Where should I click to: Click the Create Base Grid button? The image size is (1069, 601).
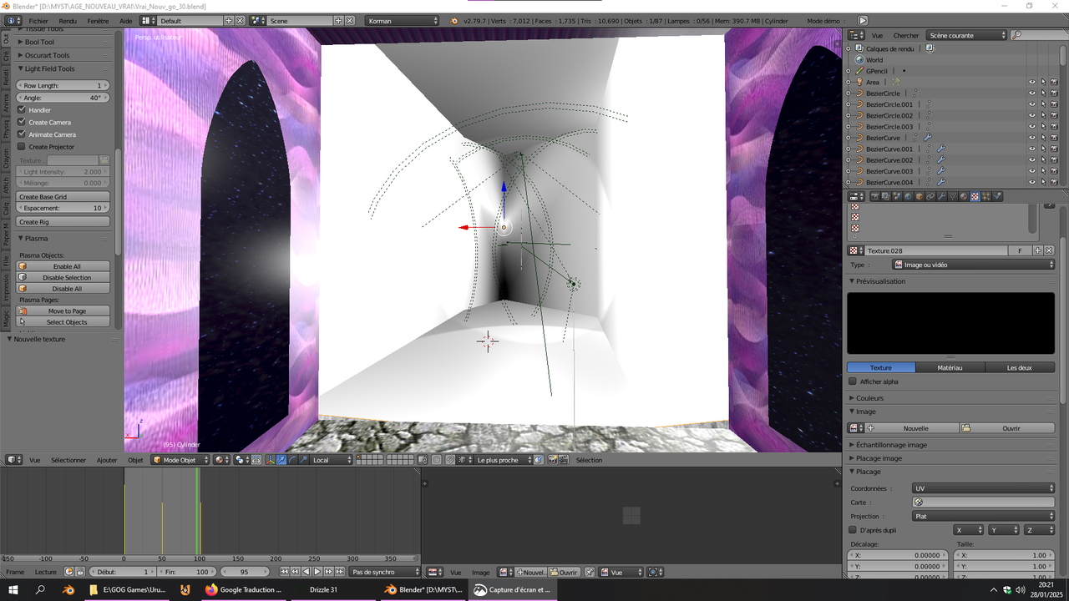coord(63,197)
